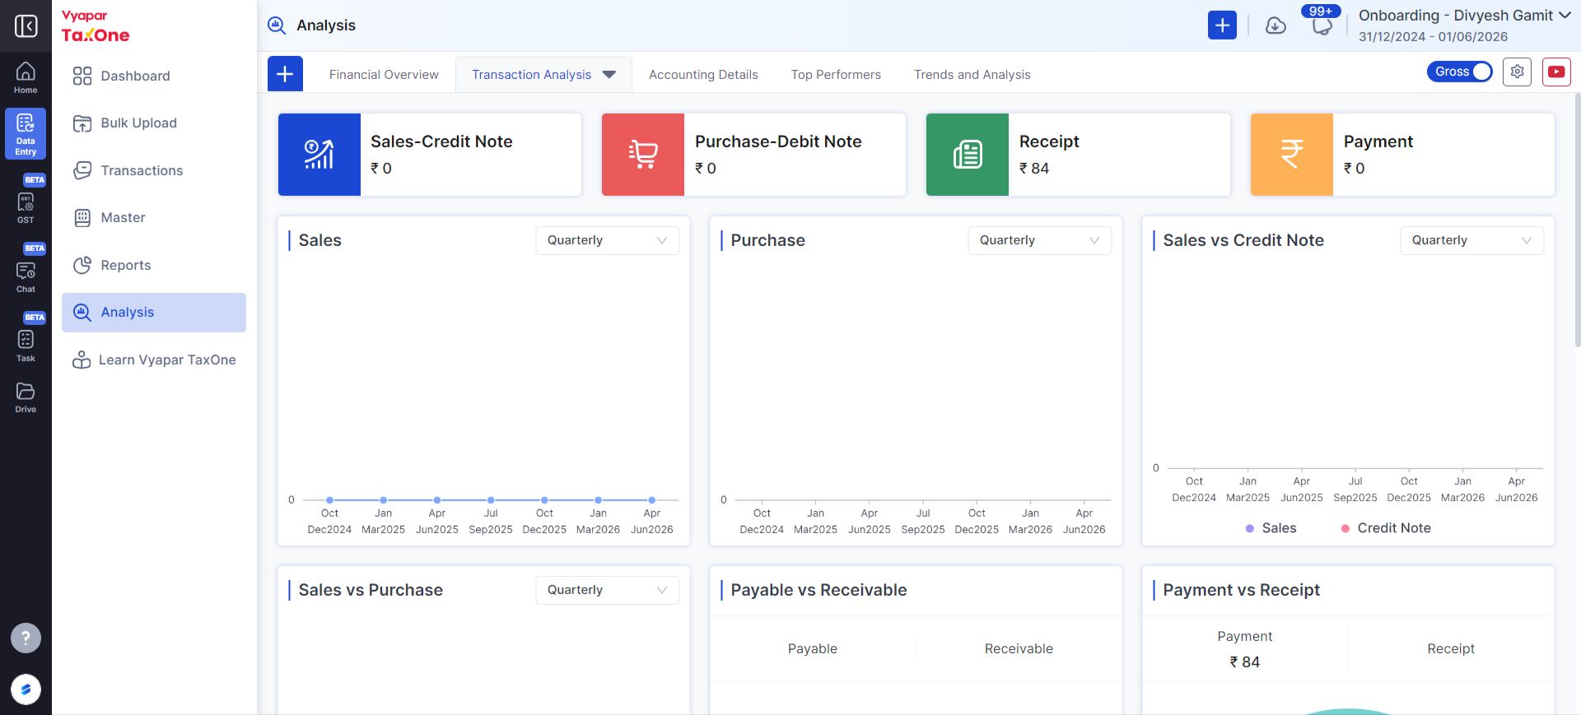
Task: Click Payment ₹ 84 value in Payment vs Receipt
Action: point(1244,662)
